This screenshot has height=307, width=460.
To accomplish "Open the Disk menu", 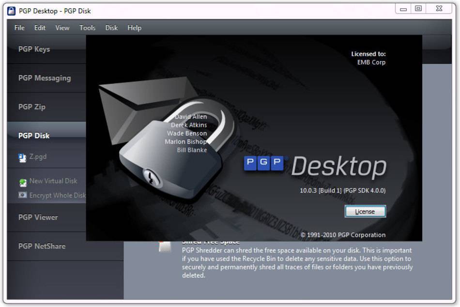I will coord(111,28).
